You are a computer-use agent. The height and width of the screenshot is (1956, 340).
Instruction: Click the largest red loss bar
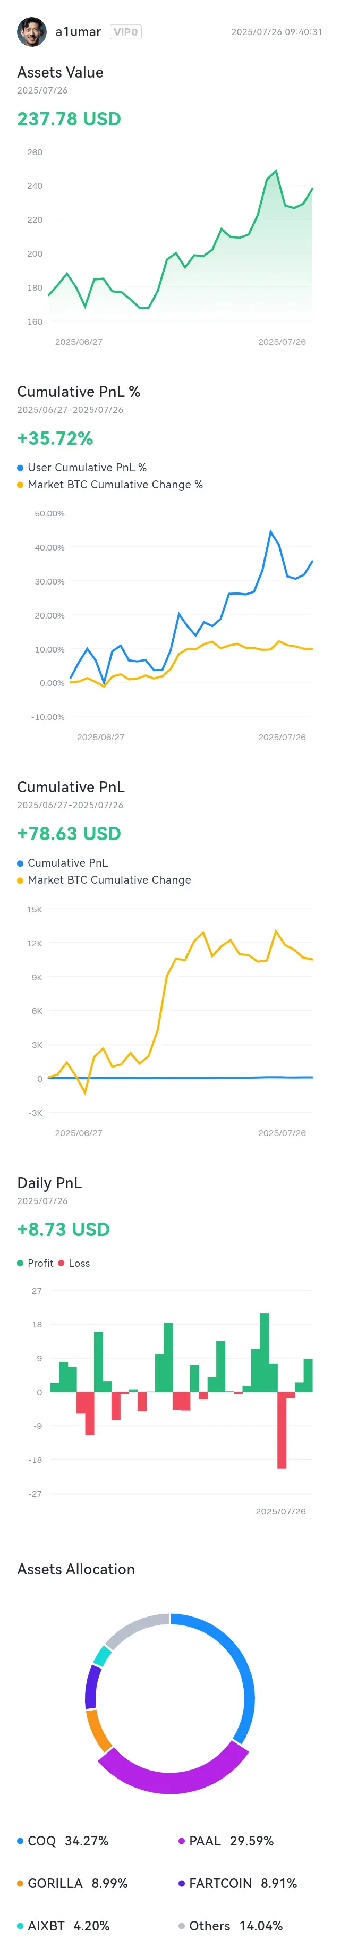point(282,1430)
